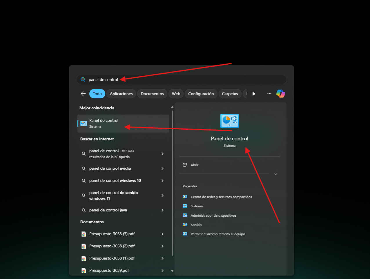Click the large Panel de control icon
The image size is (370, 279).
coord(229,121)
